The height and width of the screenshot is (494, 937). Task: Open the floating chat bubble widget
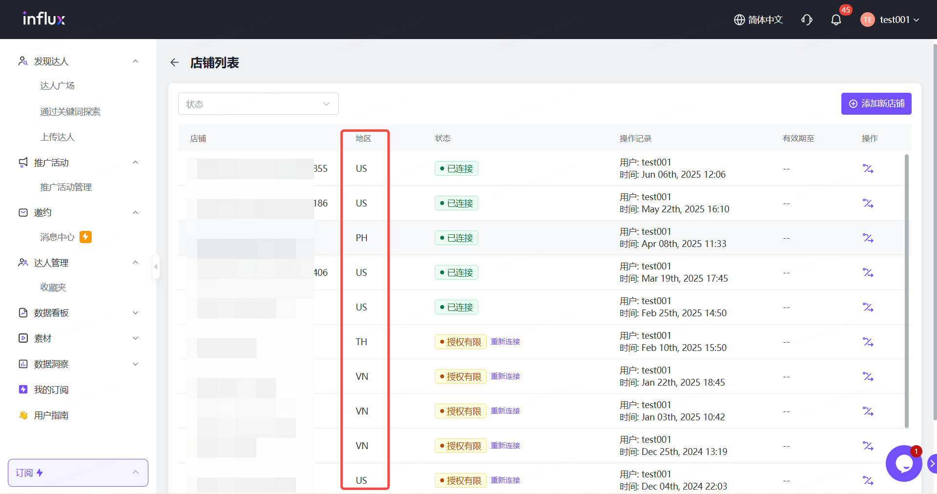point(903,463)
